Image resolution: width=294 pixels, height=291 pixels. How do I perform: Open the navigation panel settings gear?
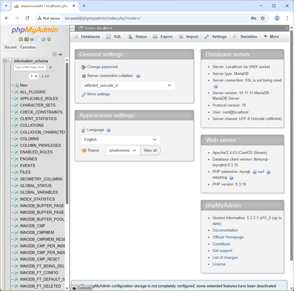tap(43, 39)
